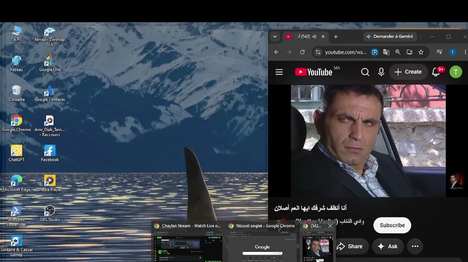468x262 pixels.
Task: Bookmark this tab with the star
Action: (x=421, y=52)
